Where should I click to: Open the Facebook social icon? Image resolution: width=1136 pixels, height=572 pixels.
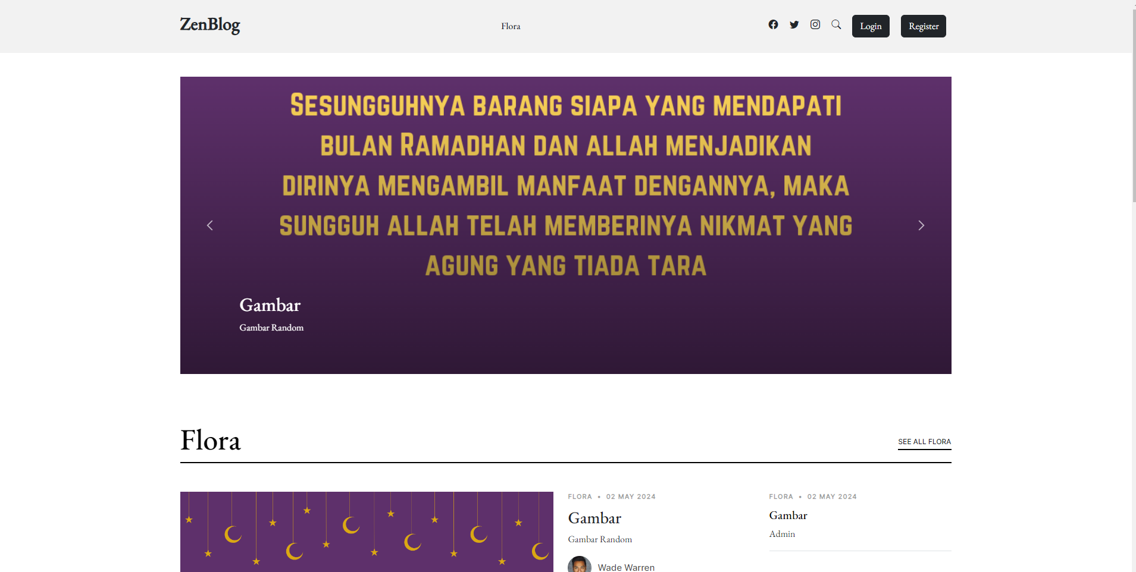773,24
